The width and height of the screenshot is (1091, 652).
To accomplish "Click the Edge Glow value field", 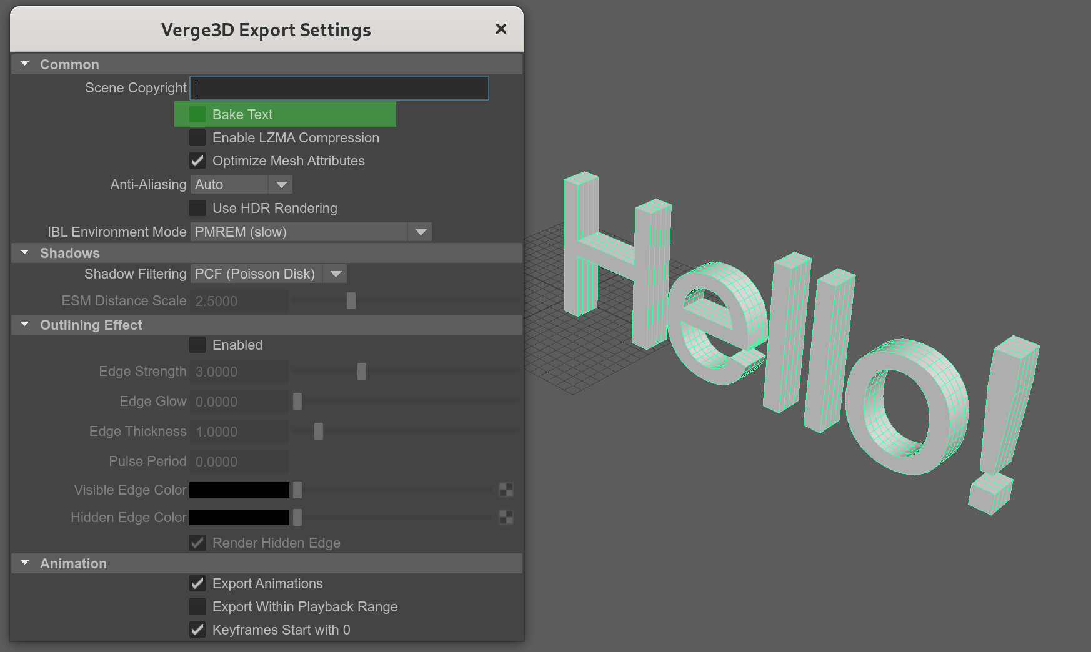I will tap(239, 402).
